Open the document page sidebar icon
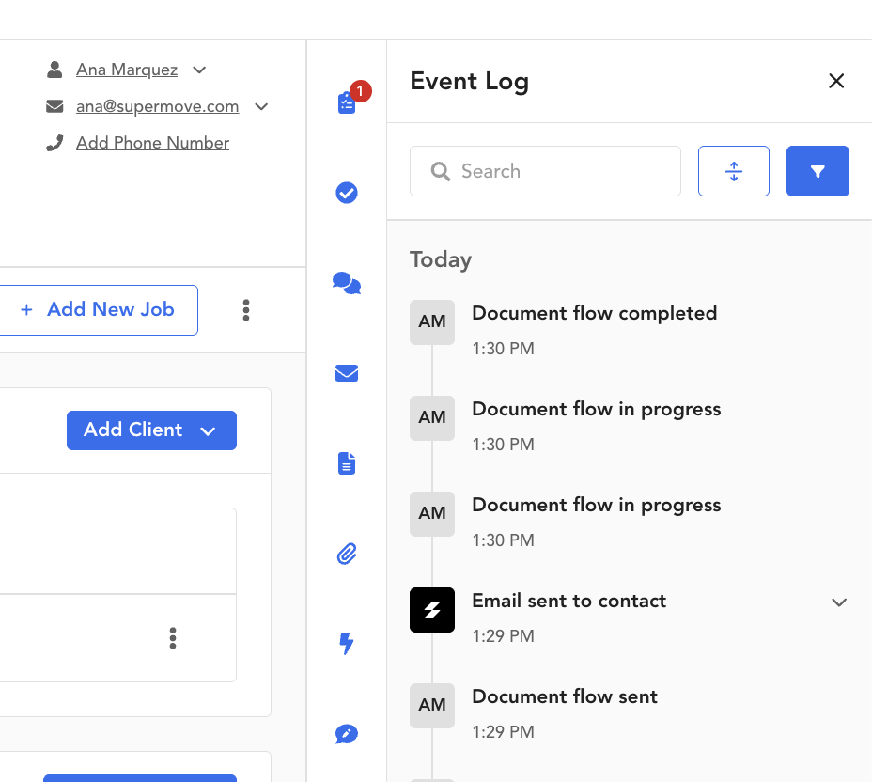Screen dimensions: 872x782 pyautogui.click(x=347, y=463)
